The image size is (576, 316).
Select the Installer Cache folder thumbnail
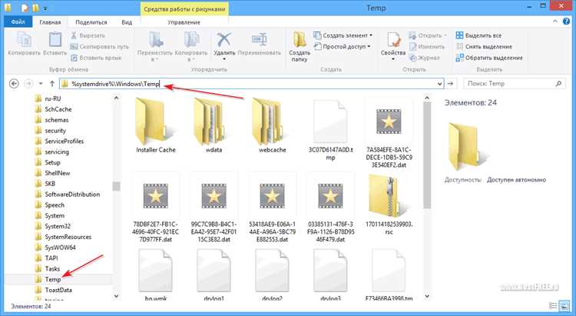pos(156,125)
